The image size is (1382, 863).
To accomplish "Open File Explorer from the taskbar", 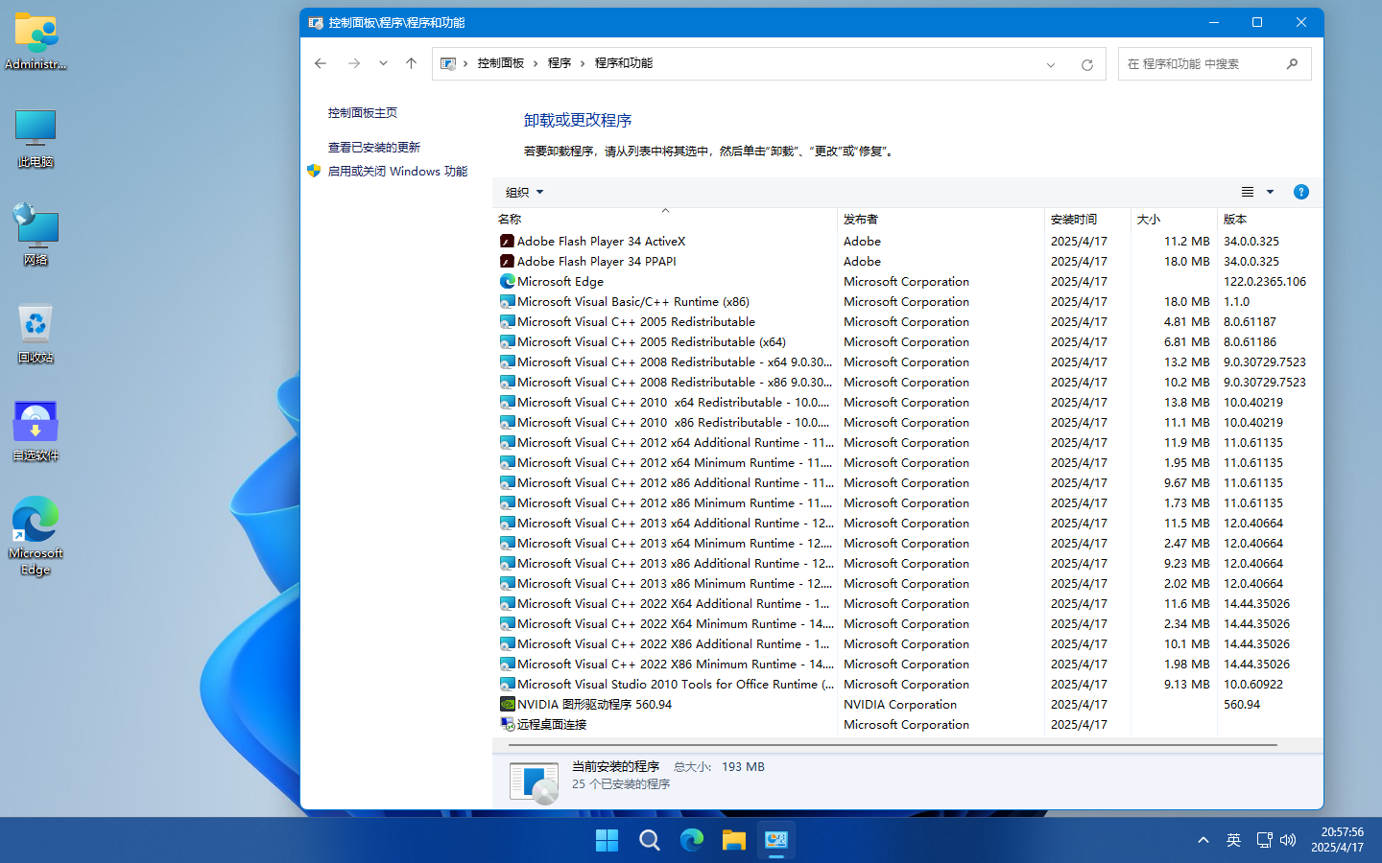I will pos(734,840).
